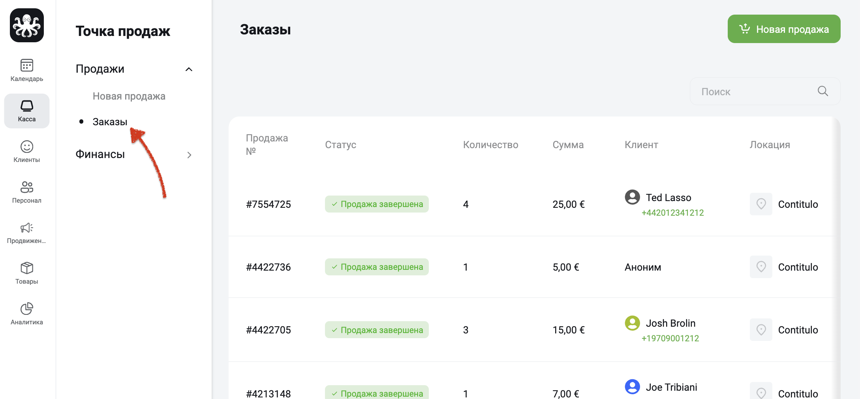The width and height of the screenshot is (860, 399).
Task: Click Ted Lasso's avatar icon
Action: click(632, 197)
